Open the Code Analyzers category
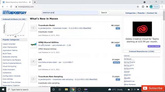The height and width of the screenshot is (92, 165). [9, 70]
